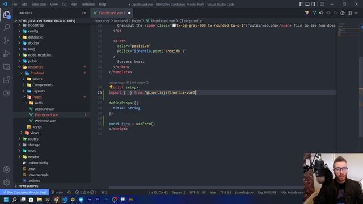
Task: Expand the Components folder
Action: (43, 85)
